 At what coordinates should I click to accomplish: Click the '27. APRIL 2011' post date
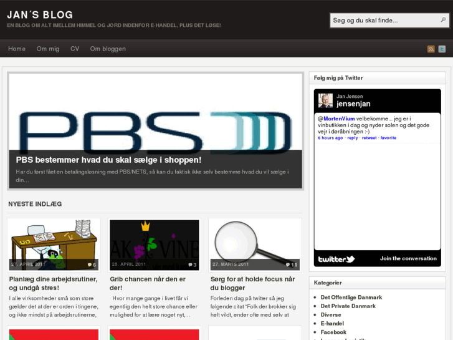28,264
